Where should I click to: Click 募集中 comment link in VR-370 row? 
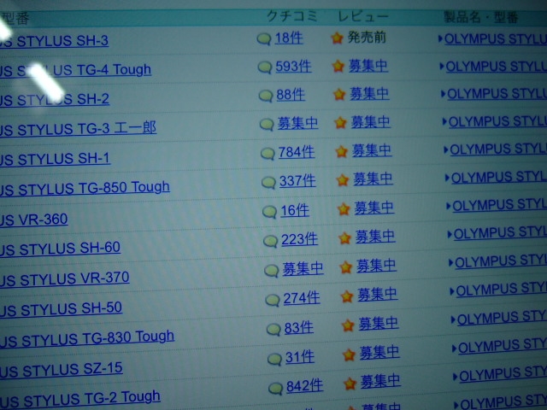(303, 269)
